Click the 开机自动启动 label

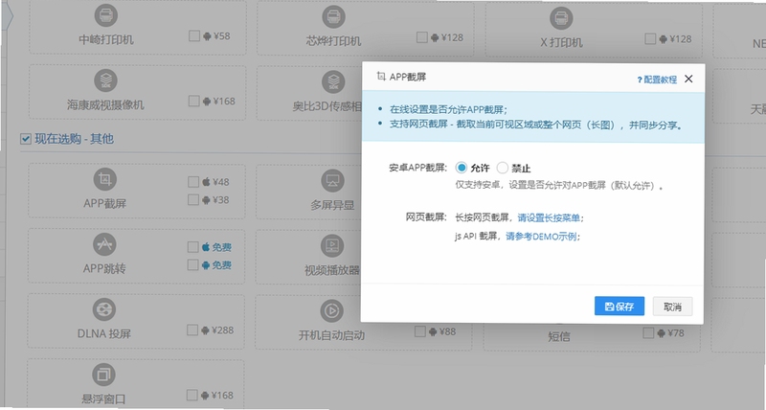point(331,335)
